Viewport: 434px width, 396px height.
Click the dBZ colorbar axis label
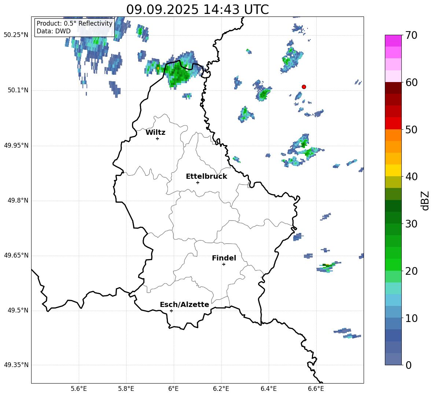click(x=425, y=200)
